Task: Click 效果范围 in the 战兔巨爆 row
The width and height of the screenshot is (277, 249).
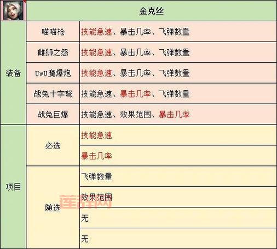Action: click(x=135, y=115)
